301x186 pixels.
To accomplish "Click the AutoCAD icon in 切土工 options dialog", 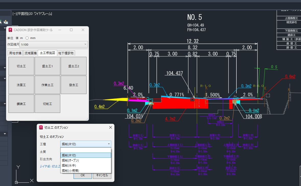I will pos(41,127).
